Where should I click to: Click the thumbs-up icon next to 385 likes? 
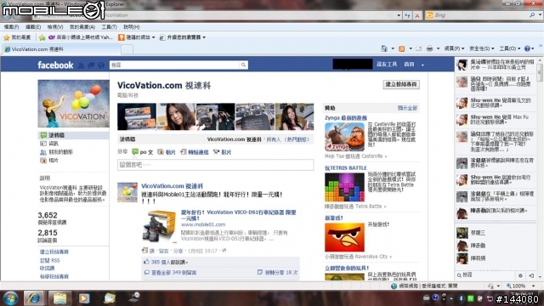(147, 262)
